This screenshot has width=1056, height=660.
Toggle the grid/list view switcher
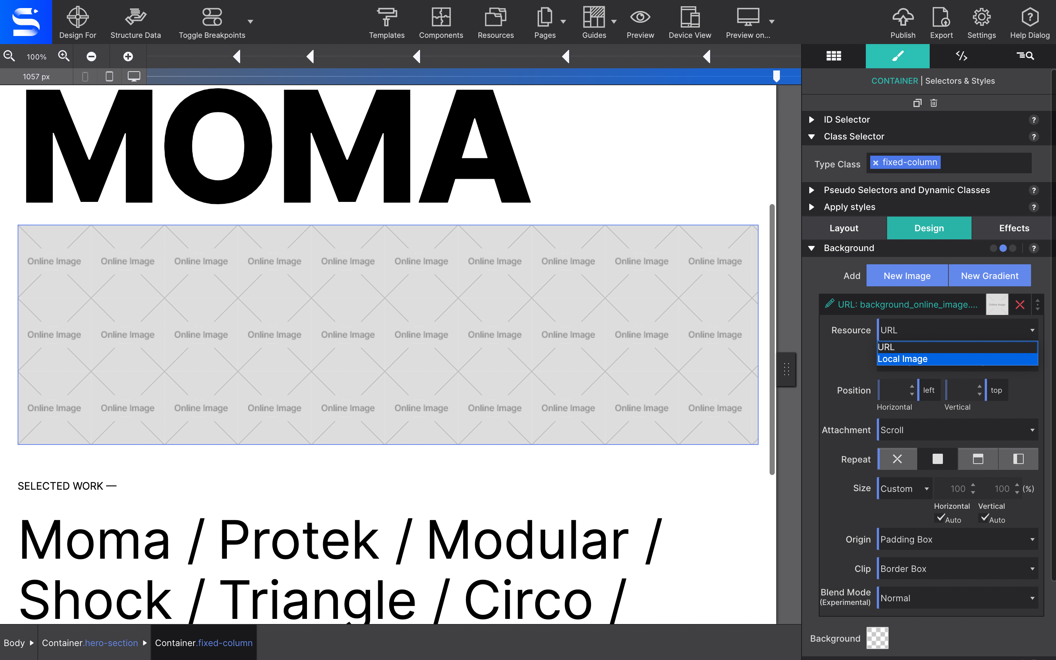(x=834, y=55)
